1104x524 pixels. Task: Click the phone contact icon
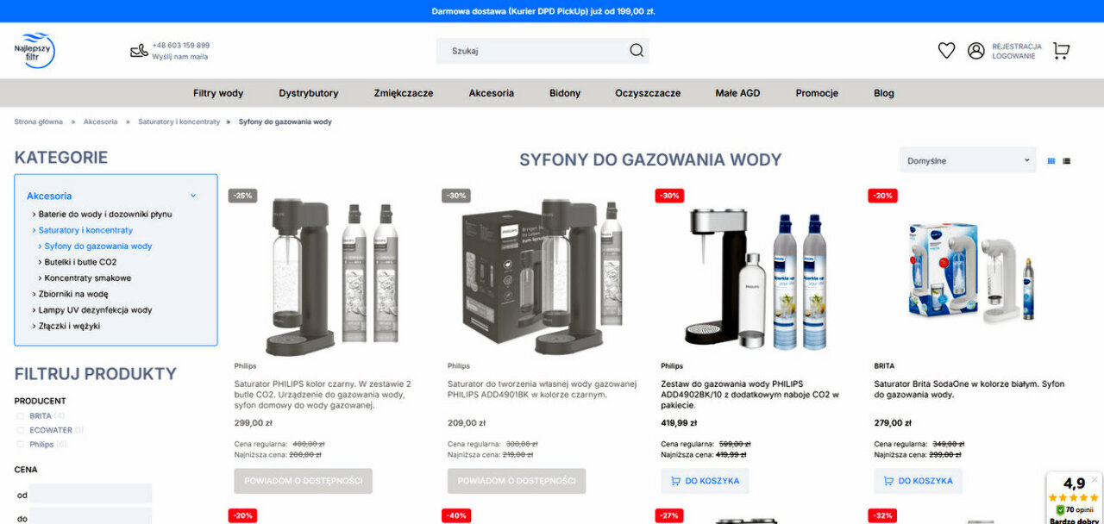[139, 51]
